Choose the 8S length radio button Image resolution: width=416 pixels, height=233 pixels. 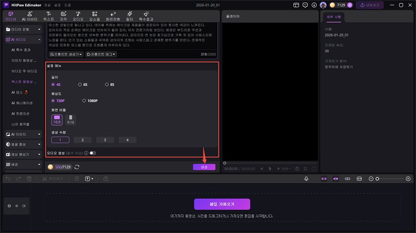pyautogui.click(x=107, y=85)
